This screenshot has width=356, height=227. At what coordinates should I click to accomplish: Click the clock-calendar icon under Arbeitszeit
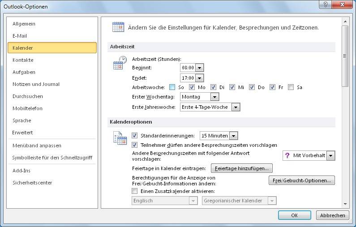tap(120, 63)
